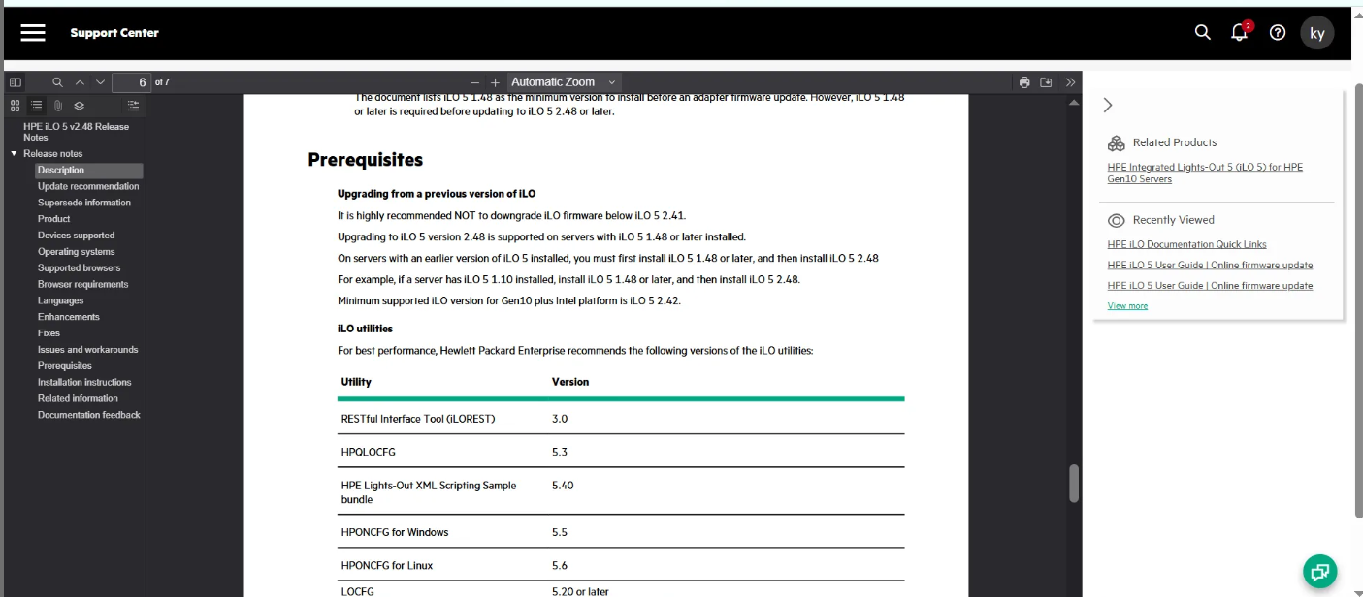Click the Utility column header
The width and height of the screenshot is (1363, 597).
[356, 382]
